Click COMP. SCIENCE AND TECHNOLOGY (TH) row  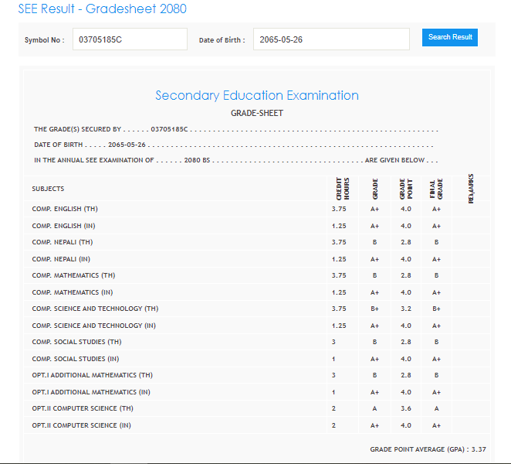[95, 309]
